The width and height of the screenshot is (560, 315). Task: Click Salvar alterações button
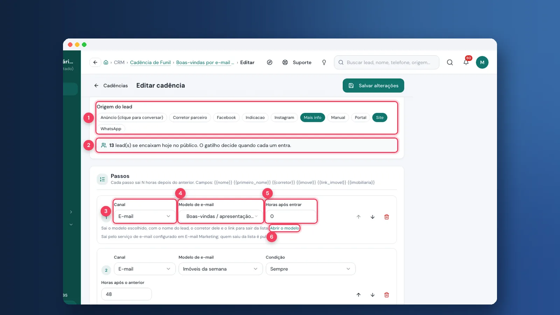373,86
